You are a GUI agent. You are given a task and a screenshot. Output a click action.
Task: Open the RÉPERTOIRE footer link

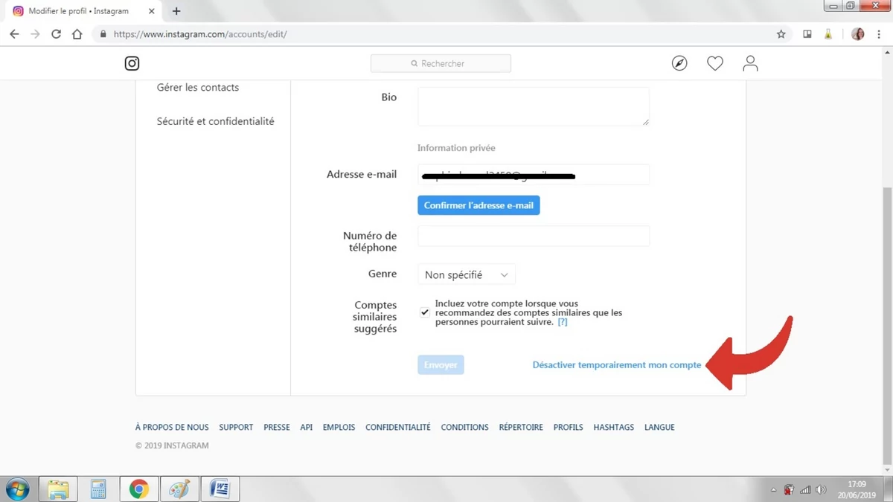tap(521, 427)
